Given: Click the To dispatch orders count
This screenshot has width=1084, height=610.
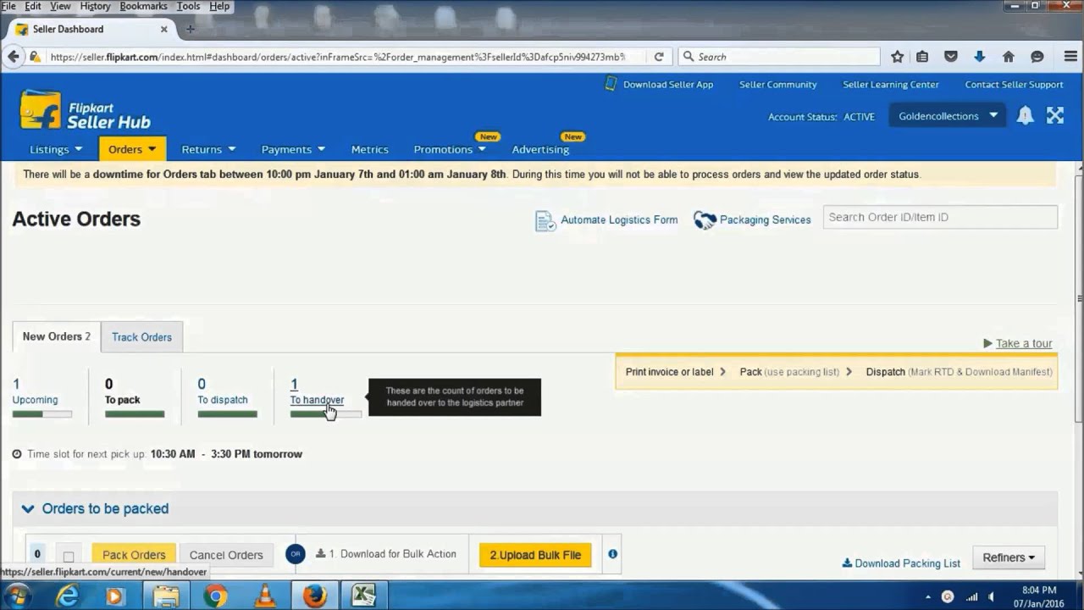Looking at the screenshot, I should pos(223,392).
